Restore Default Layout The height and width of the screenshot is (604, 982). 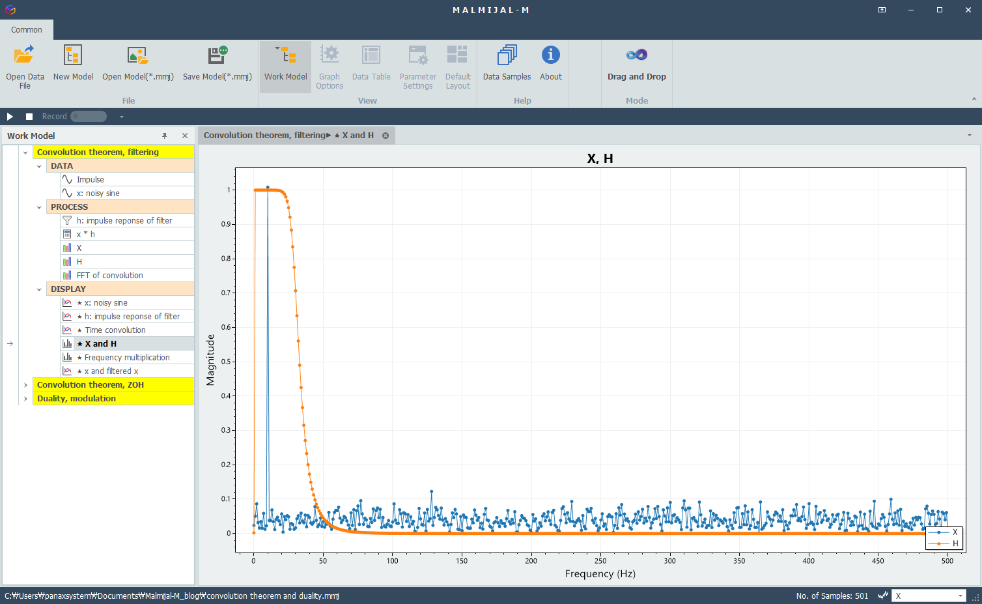(458, 66)
